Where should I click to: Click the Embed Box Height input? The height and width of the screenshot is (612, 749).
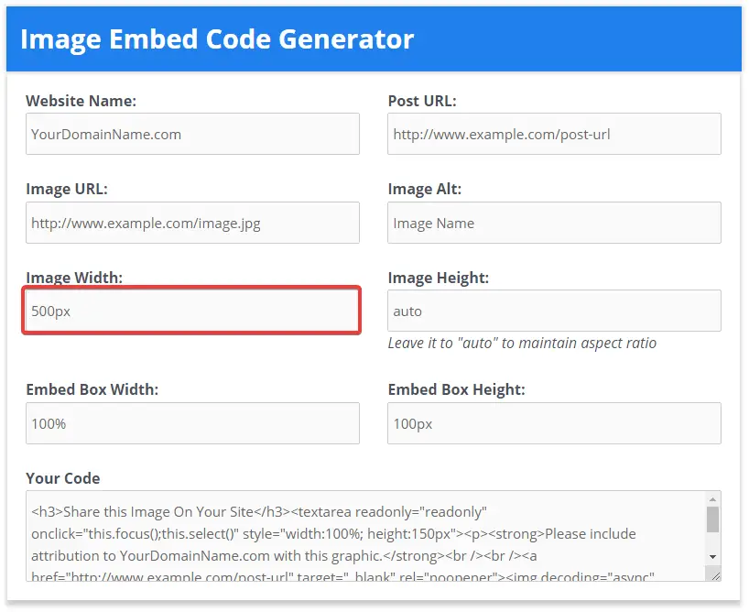[x=554, y=423]
